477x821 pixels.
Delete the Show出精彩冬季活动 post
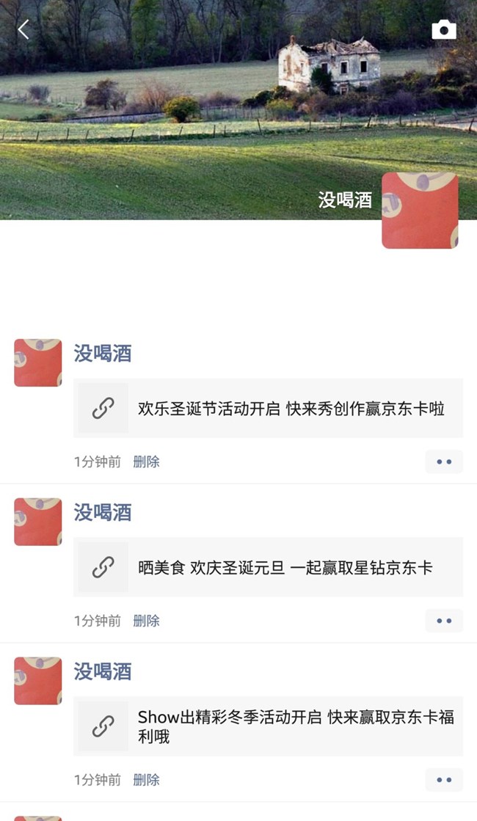(146, 780)
